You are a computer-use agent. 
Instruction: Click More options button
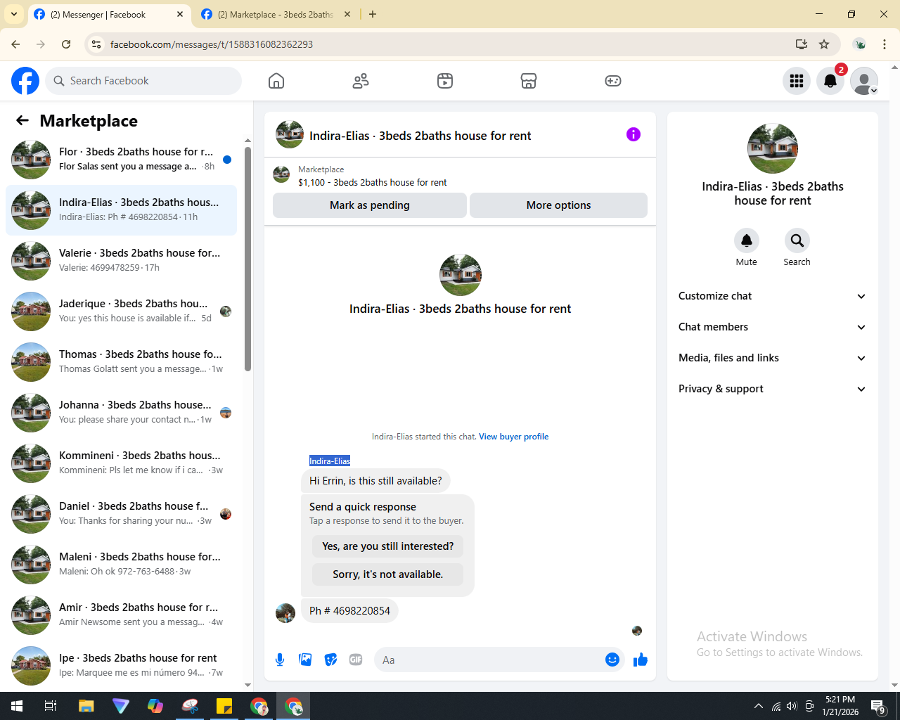558,205
